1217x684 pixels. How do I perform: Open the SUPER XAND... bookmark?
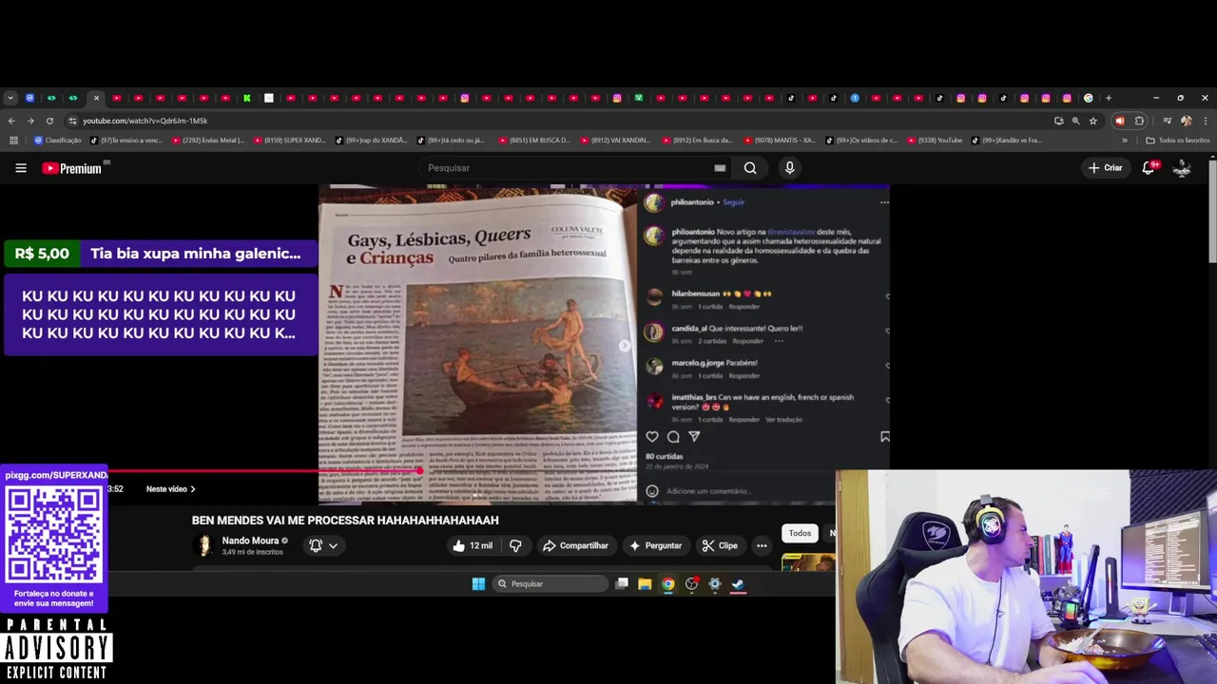click(x=289, y=141)
